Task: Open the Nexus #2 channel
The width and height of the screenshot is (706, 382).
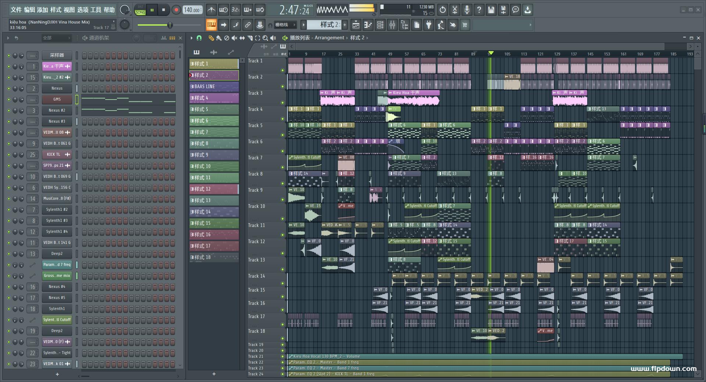Action: (57, 111)
